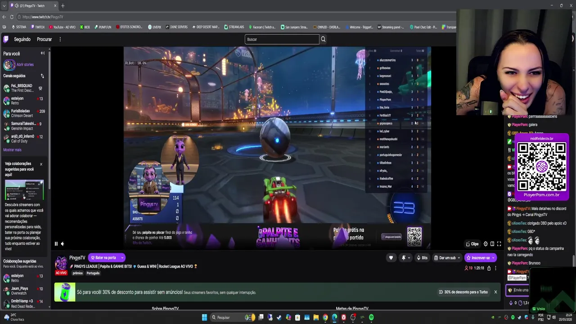The image size is (576, 324).
Task: Open the KICK bookmark
Action: [x=85, y=27]
